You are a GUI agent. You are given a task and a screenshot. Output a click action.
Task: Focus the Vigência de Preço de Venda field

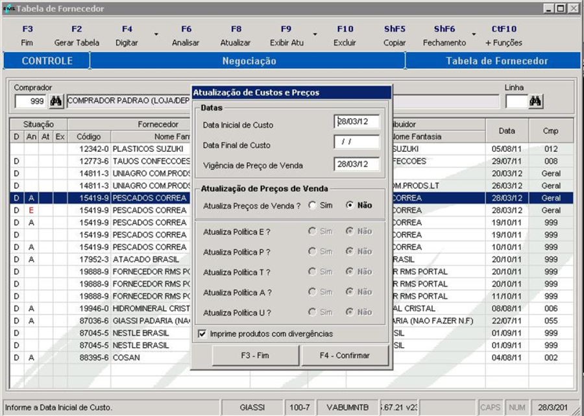(x=357, y=164)
